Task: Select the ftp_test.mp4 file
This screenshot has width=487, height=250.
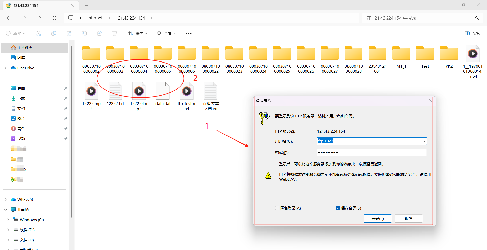Action: click(187, 97)
